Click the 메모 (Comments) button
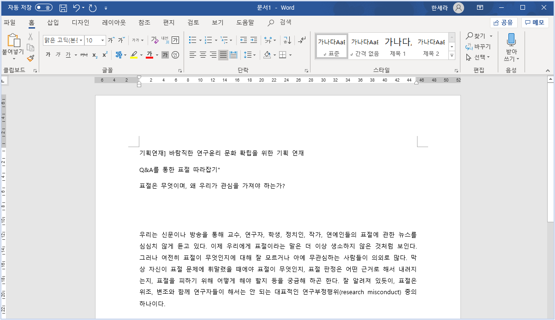 [x=535, y=23]
